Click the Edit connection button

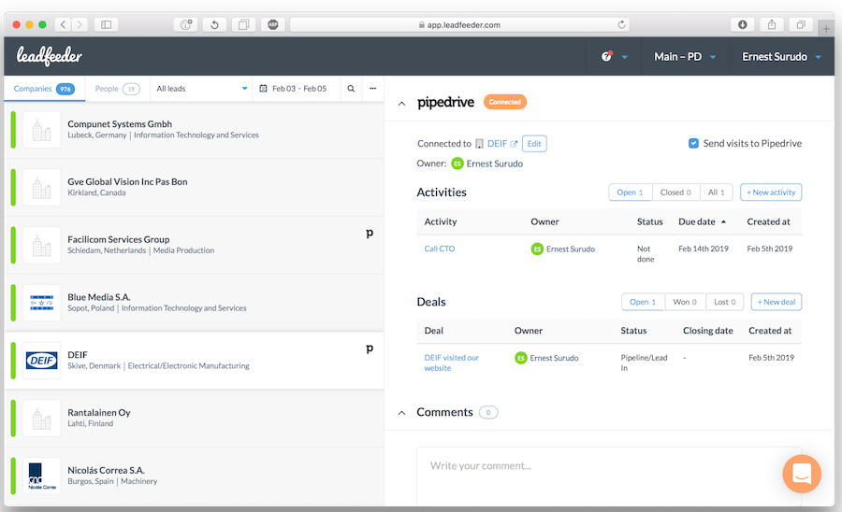point(534,144)
